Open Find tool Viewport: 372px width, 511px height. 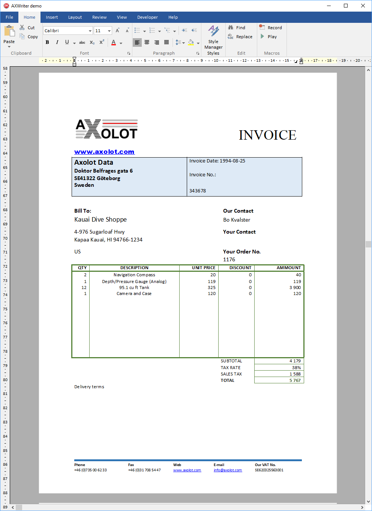point(237,28)
